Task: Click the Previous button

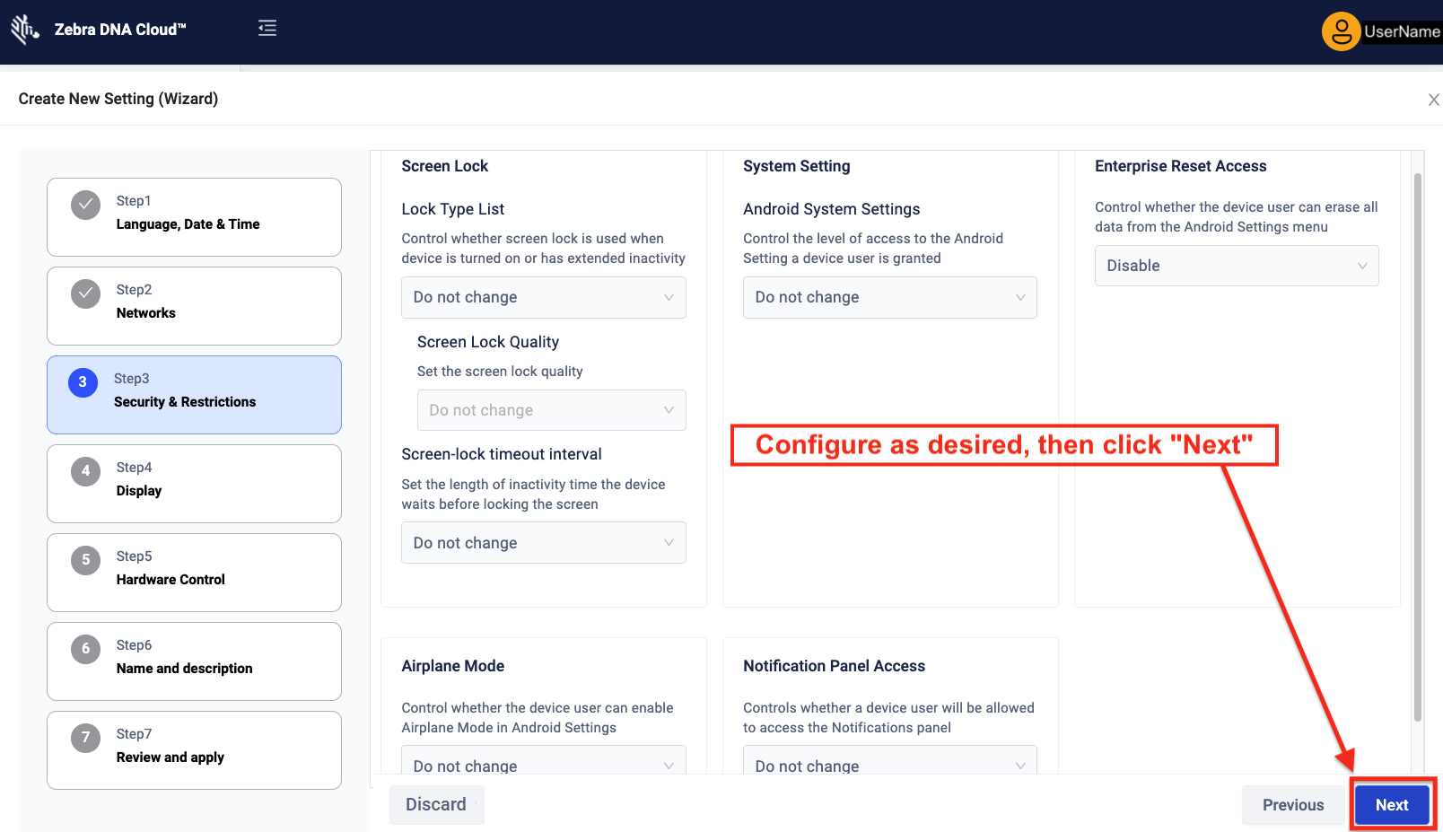Action: coord(1292,805)
